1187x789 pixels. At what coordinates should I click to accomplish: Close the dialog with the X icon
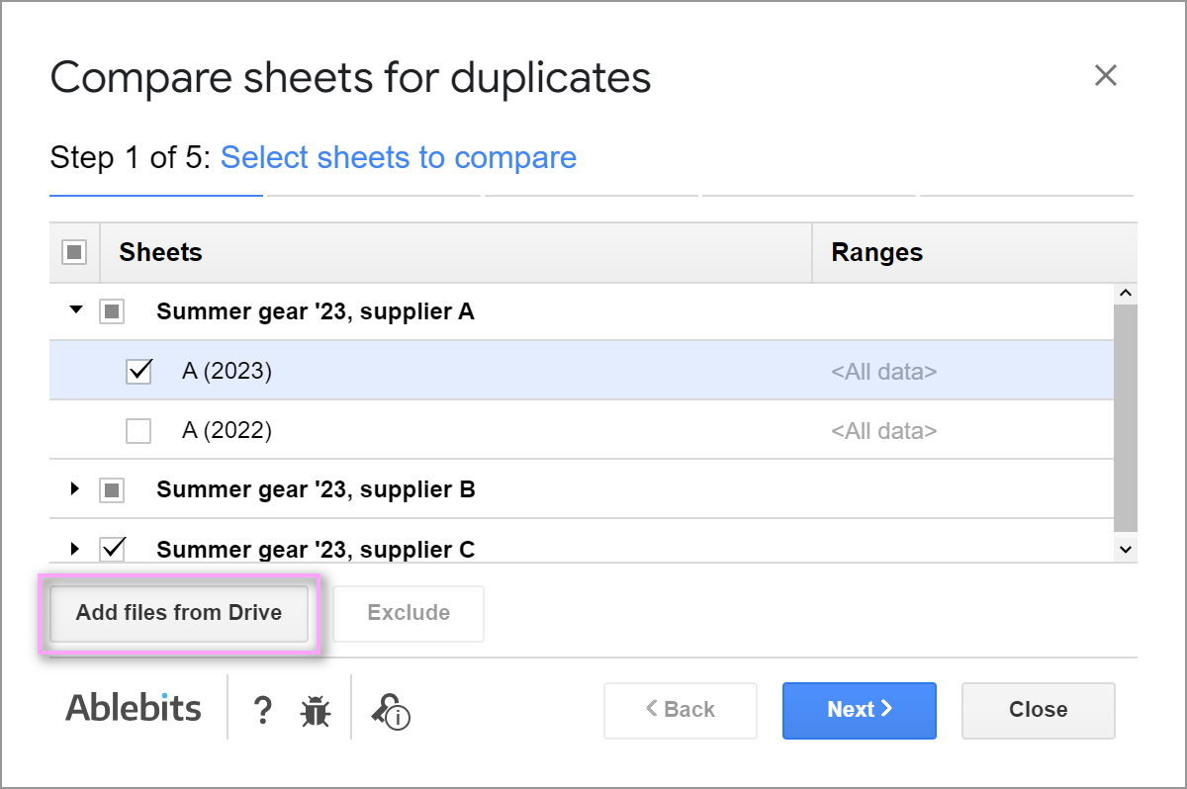pos(1105,75)
